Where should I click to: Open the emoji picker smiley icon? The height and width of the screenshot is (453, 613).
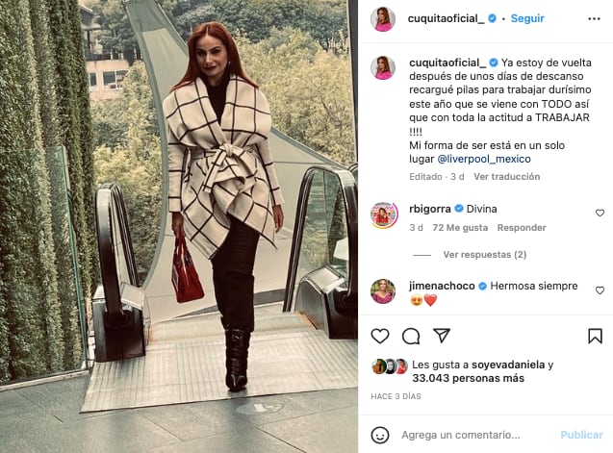click(379, 435)
